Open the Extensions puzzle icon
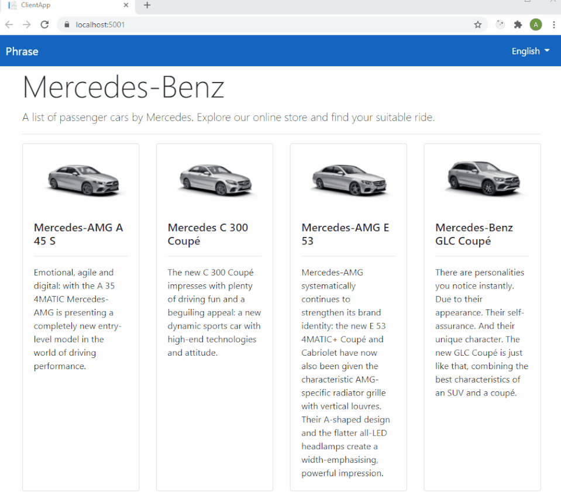 pos(518,25)
